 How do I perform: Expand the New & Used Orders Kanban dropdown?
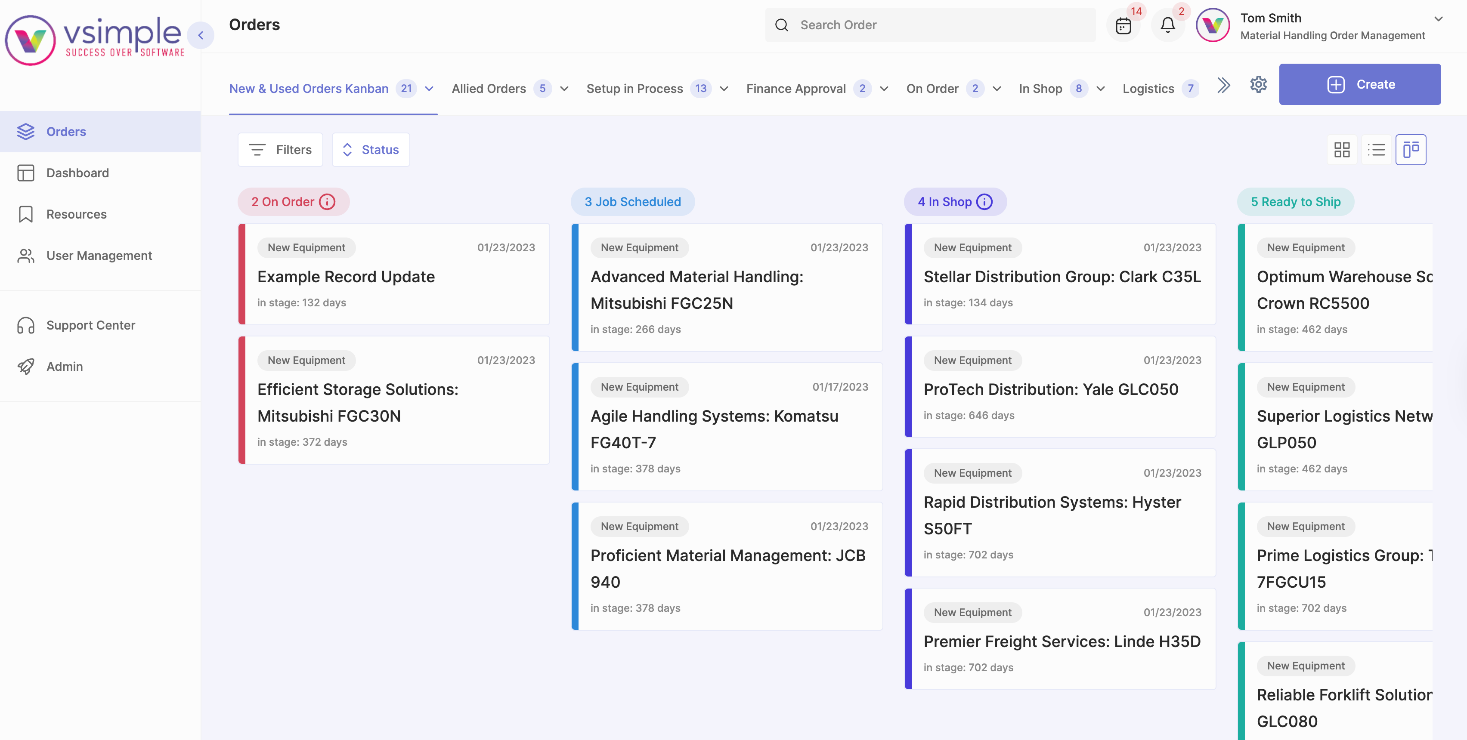429,89
